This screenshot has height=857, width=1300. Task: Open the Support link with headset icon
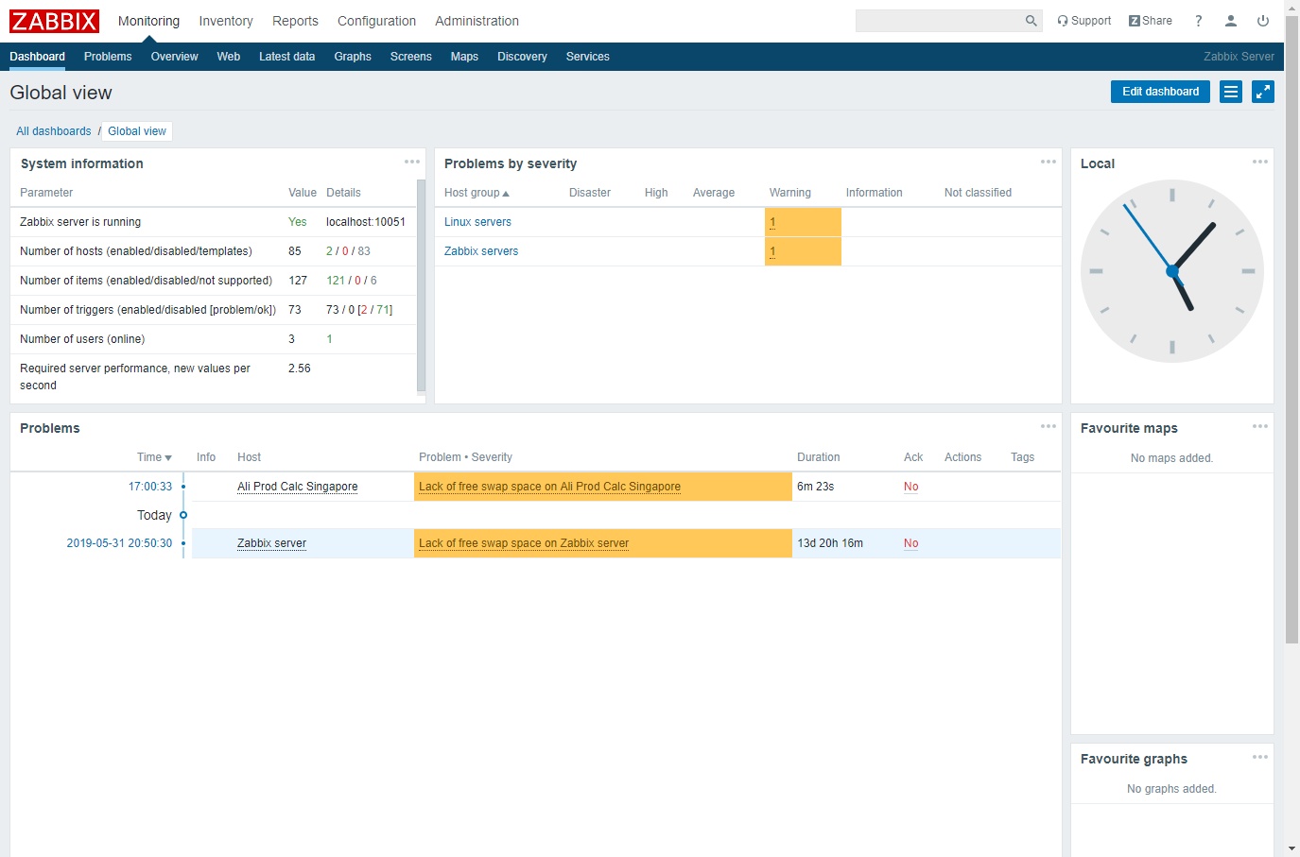[x=1083, y=21]
